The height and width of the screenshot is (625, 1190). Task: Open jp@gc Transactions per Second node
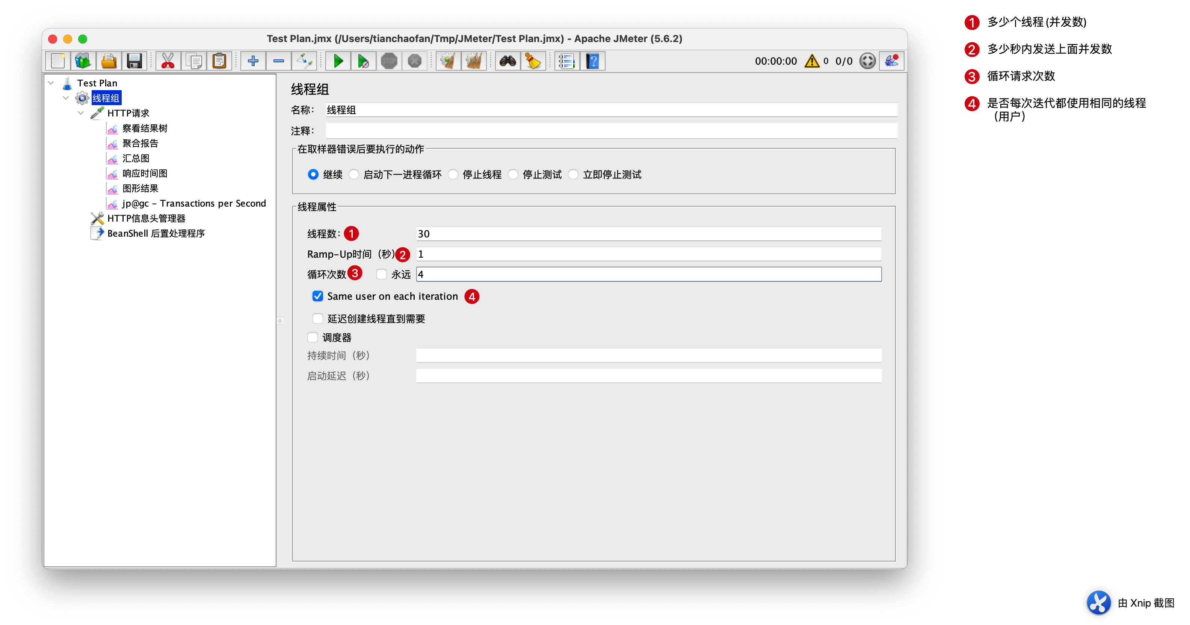[x=194, y=203]
